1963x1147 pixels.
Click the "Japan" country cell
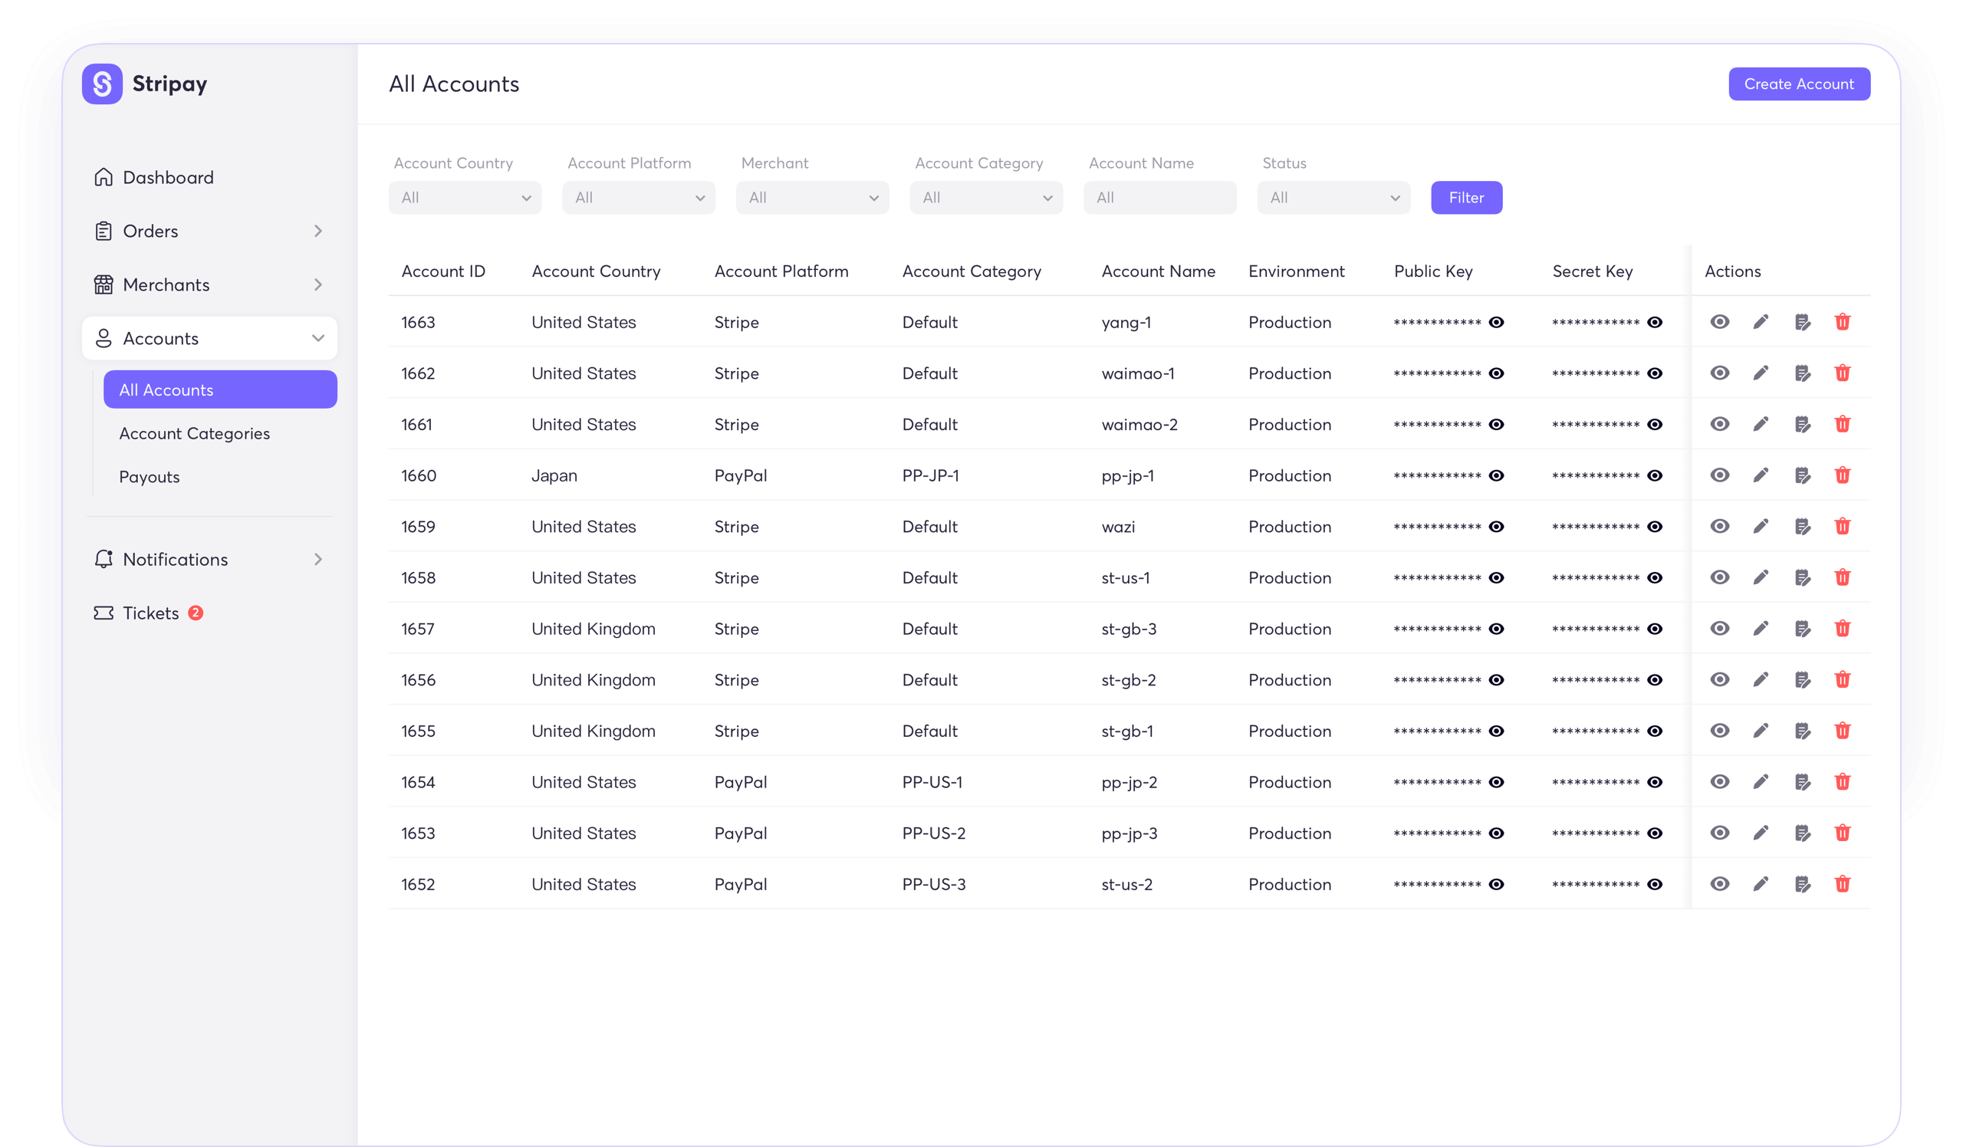click(x=554, y=476)
